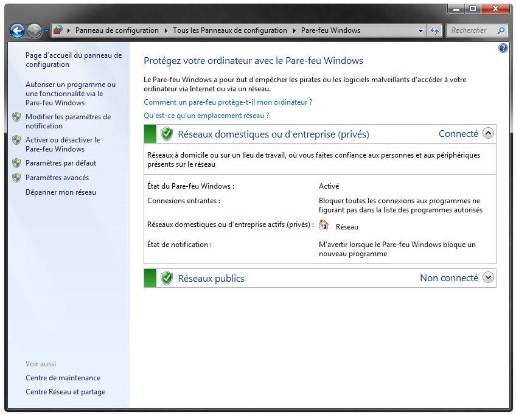Select 'Pare-feu Windows' breadcrumb
Image resolution: width=516 pixels, height=415 pixels.
pyautogui.click(x=330, y=30)
